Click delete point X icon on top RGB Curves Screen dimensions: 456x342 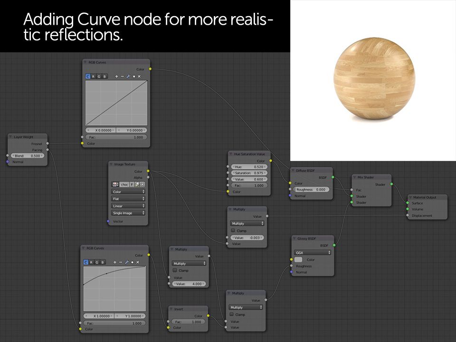pyautogui.click(x=139, y=76)
